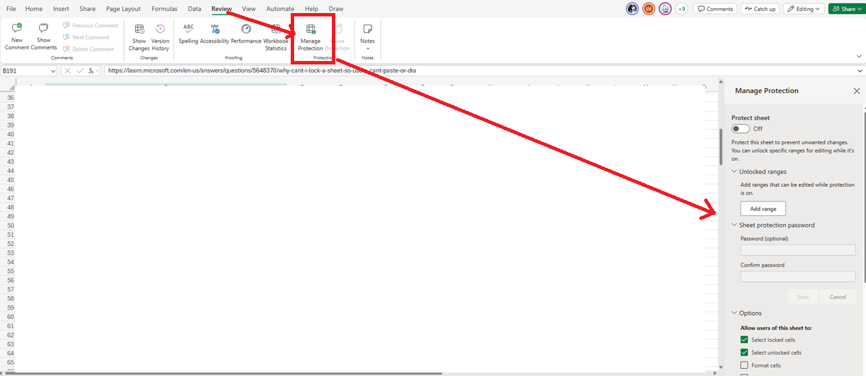Click the Add range button
The height and width of the screenshot is (376, 866).
pyautogui.click(x=763, y=208)
